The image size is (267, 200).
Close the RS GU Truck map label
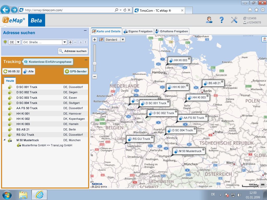(x=152, y=137)
